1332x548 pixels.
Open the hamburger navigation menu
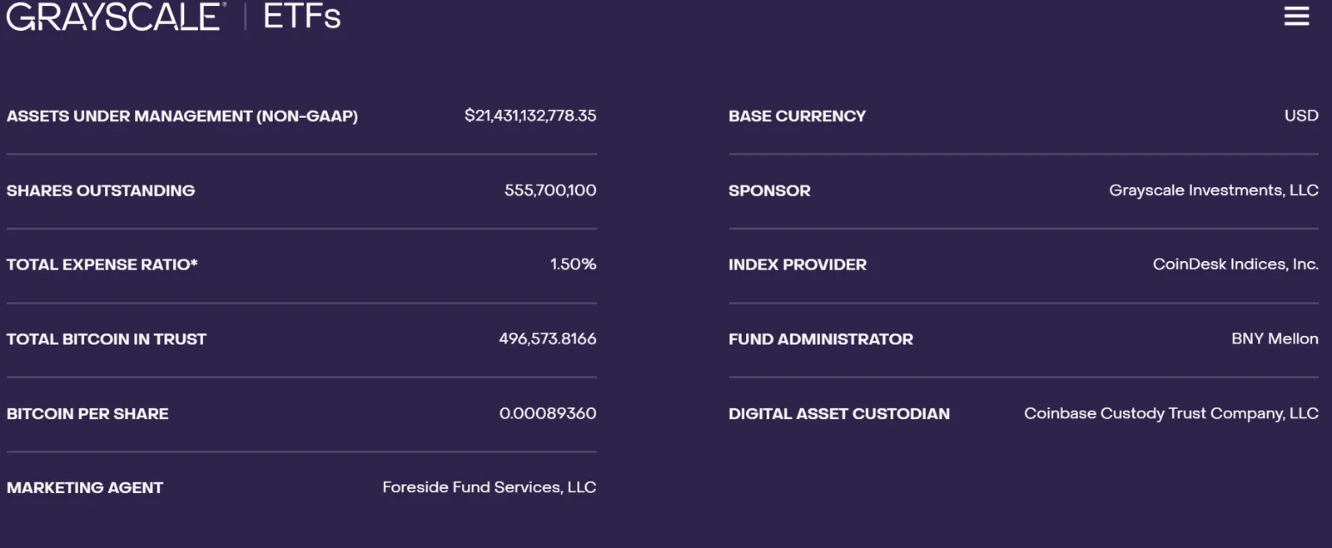coord(1295,17)
